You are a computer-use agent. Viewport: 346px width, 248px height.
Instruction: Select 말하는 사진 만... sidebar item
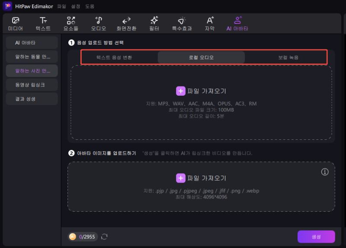click(32, 71)
